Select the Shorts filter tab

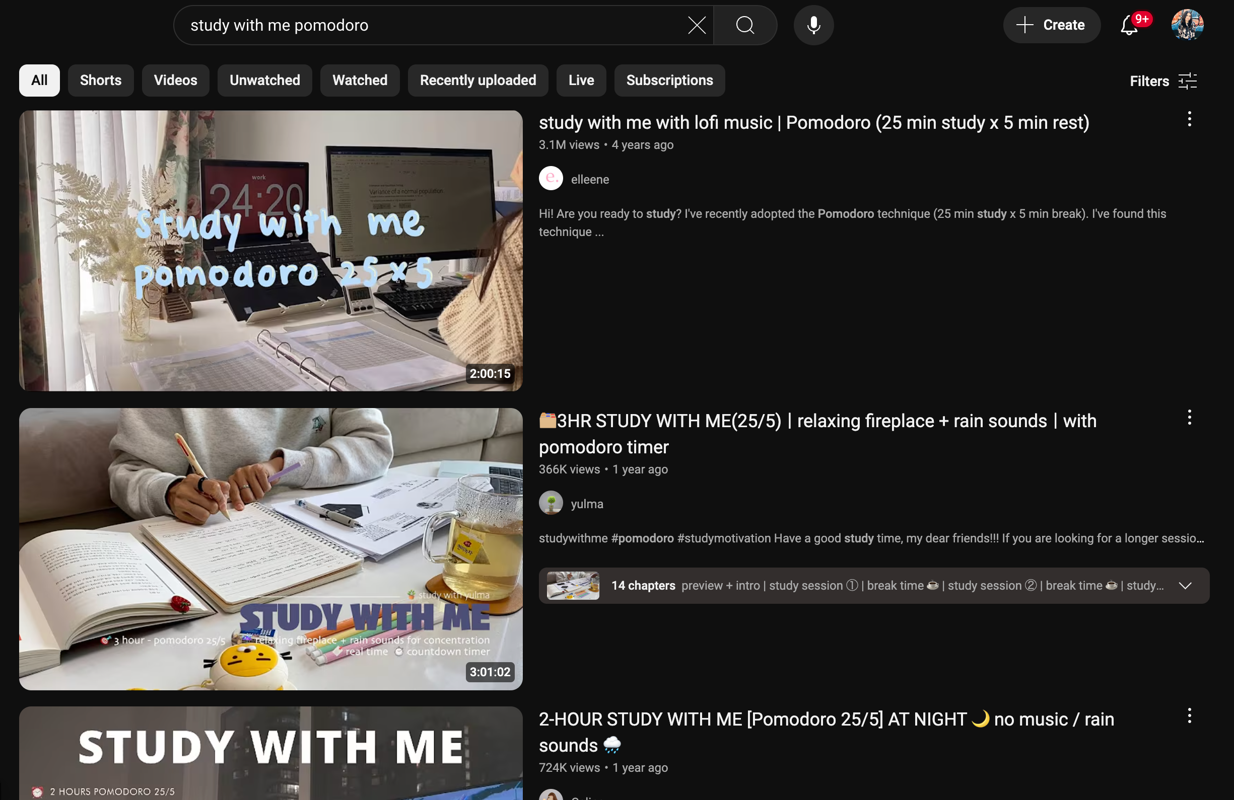(x=100, y=80)
